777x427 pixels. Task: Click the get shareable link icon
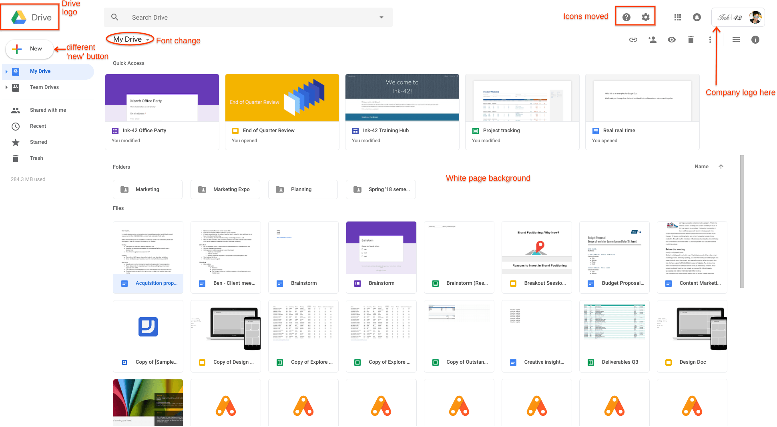(633, 40)
